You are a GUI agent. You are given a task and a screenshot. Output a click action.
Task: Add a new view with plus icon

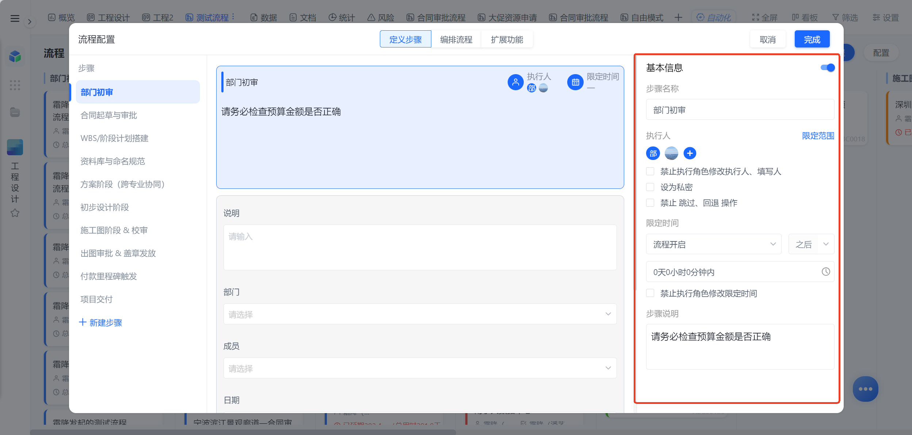678,18
